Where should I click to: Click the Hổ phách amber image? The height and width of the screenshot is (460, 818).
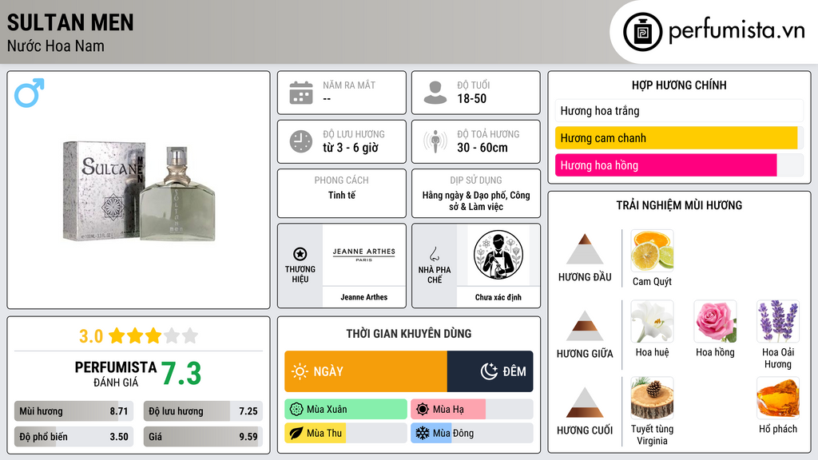point(778,398)
